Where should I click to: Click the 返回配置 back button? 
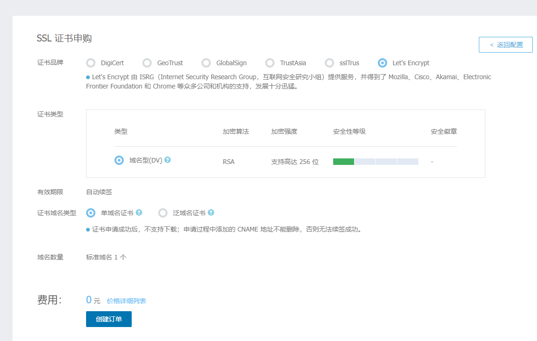coord(505,45)
